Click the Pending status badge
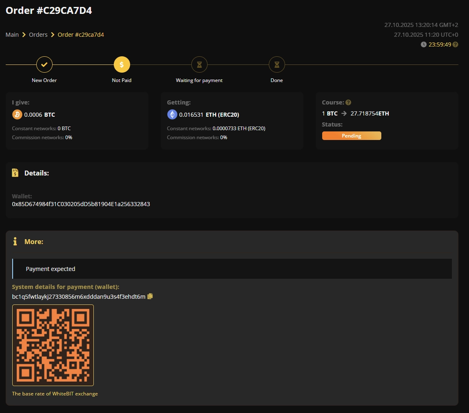Image resolution: width=469 pixels, height=413 pixels. [x=352, y=135]
